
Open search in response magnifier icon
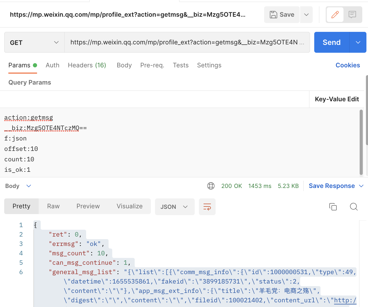(x=354, y=207)
